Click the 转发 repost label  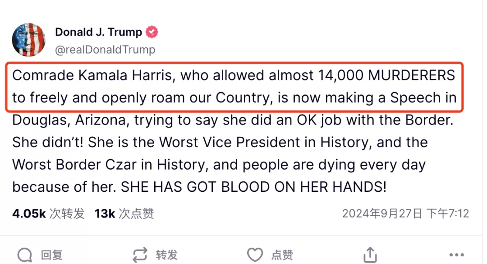pyautogui.click(x=167, y=255)
